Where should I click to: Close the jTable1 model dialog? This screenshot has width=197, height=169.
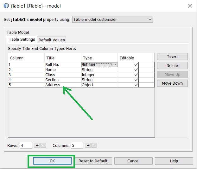(190, 6)
